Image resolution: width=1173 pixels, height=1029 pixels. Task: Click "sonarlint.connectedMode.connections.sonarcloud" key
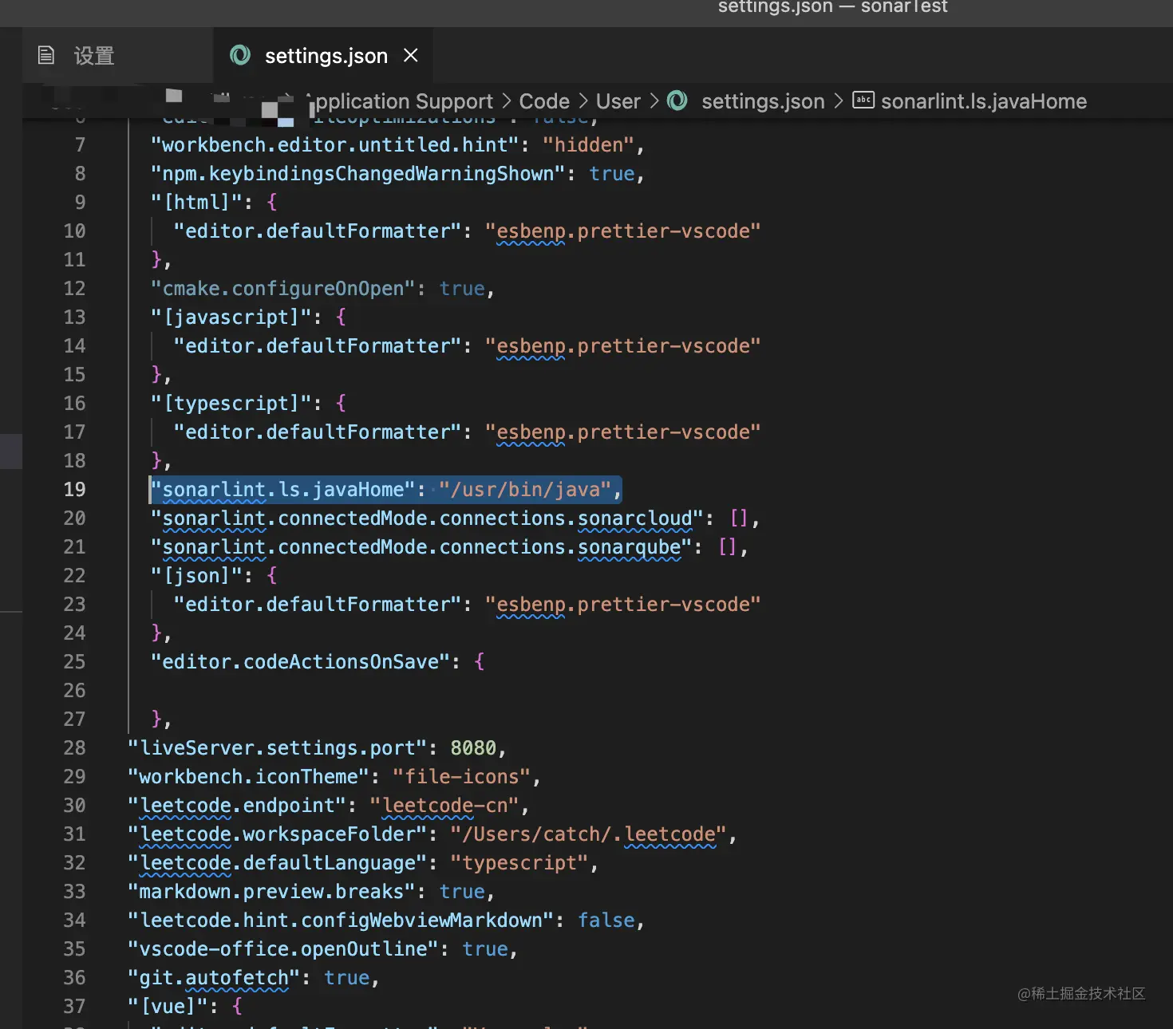point(427,518)
